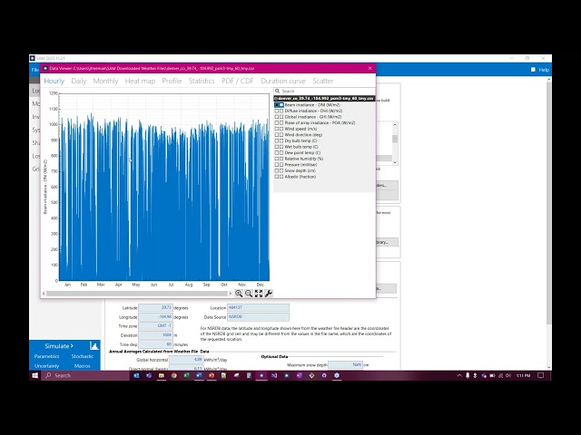Viewport: 581px width, 435px height.
Task: Open the Windows Start menu
Action: (34, 375)
